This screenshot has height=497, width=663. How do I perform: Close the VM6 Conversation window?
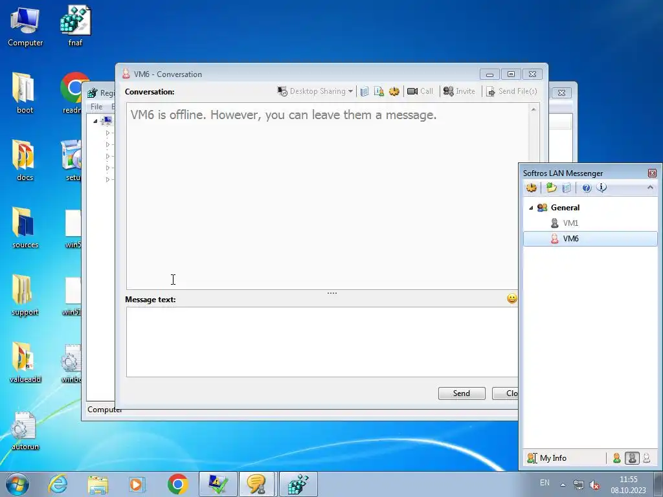click(x=533, y=74)
